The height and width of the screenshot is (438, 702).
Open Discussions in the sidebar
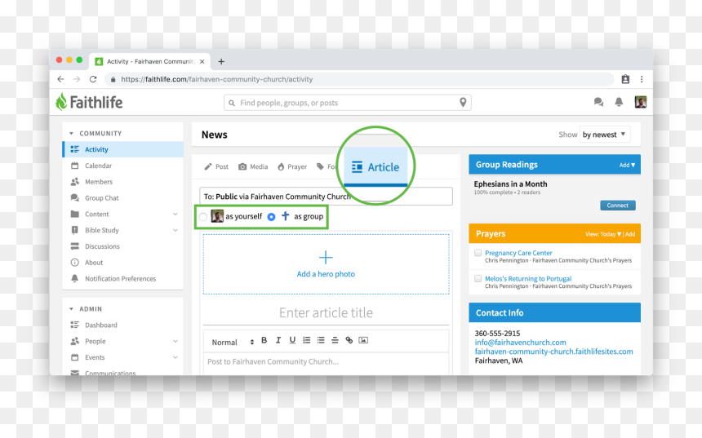point(102,246)
